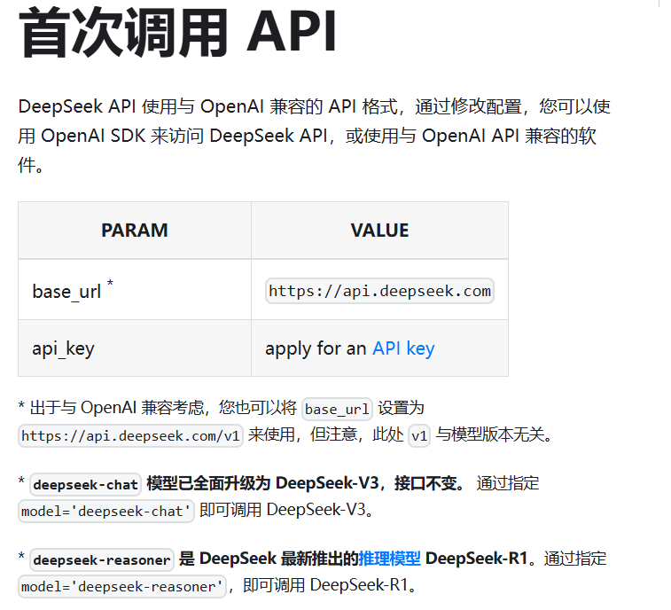671x610 pixels.
Task: Click the bold text DeepSeek-R1
Action: click(476, 559)
